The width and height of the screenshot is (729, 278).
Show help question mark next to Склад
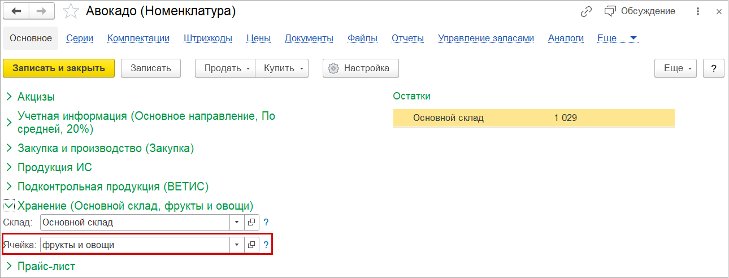266,223
